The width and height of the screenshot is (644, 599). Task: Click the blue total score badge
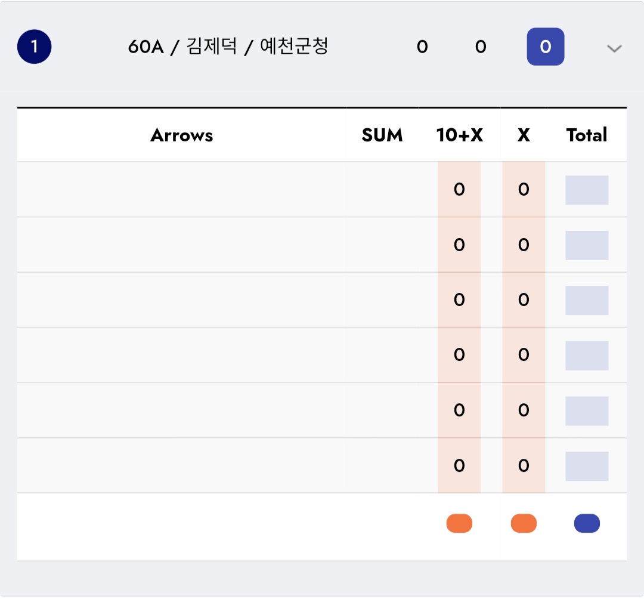coord(545,47)
